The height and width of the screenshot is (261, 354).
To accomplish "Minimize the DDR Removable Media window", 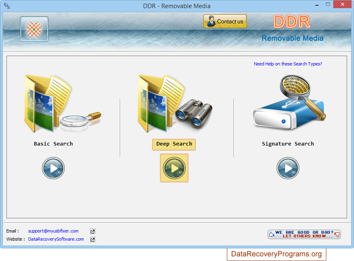I will point(317,5).
